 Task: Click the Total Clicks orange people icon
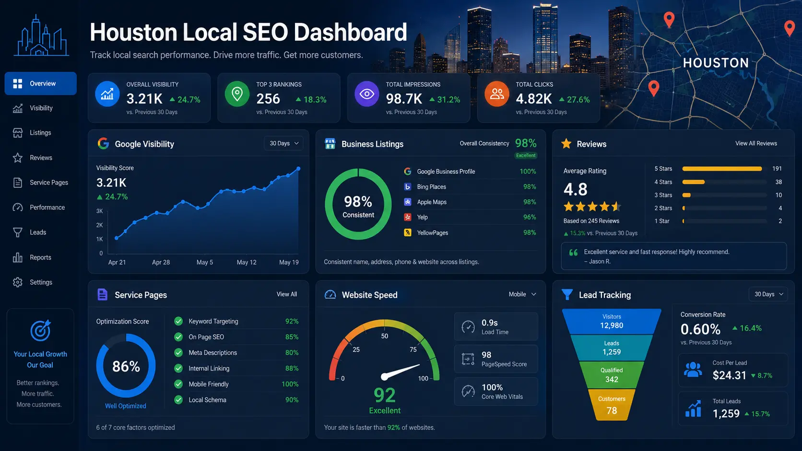[x=497, y=94]
